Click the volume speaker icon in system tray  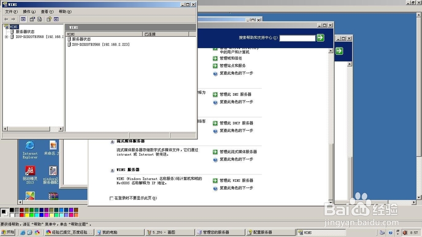(405, 232)
